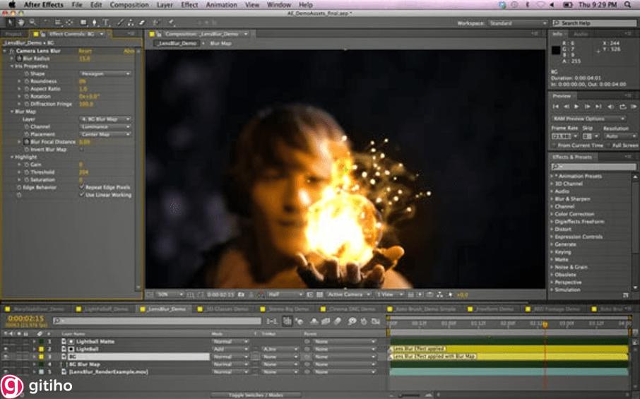Click Toggle Switches / Modes button
Image resolution: width=640 pixels, height=399 pixels.
pos(256,395)
